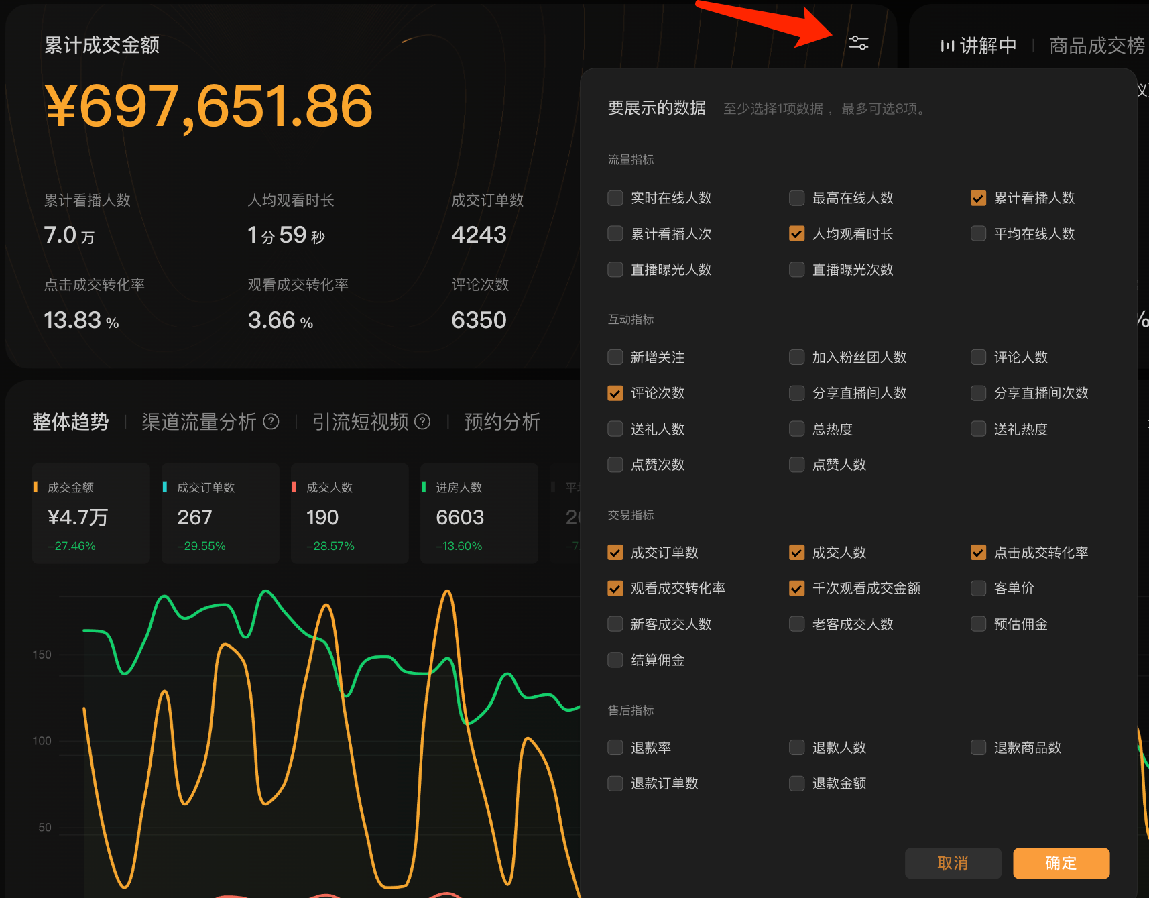Image resolution: width=1149 pixels, height=898 pixels.
Task: Confirm selection with 确定 button
Action: point(1061,863)
